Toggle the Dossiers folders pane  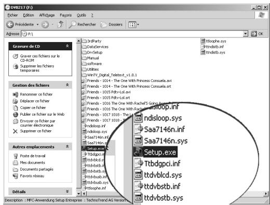(112, 24)
